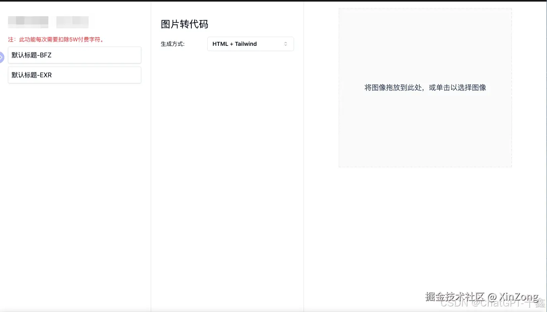Click the second button in top-left sidebar
Screen dimensions: 547x312
tap(72, 22)
